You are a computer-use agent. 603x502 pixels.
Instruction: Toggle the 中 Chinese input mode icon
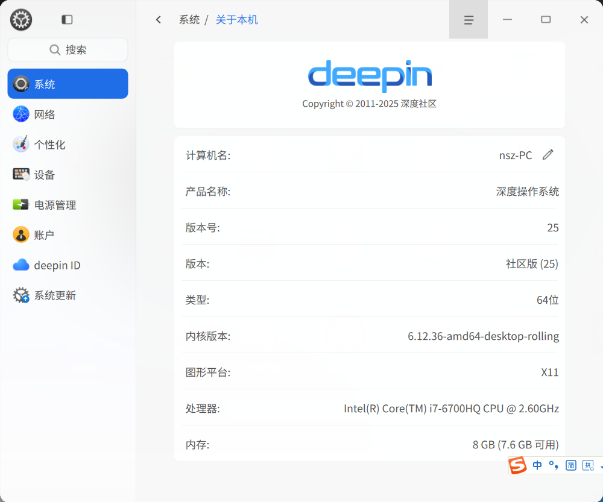(537, 465)
